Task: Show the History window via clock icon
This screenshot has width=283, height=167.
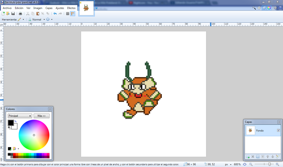Action: (x=259, y=8)
